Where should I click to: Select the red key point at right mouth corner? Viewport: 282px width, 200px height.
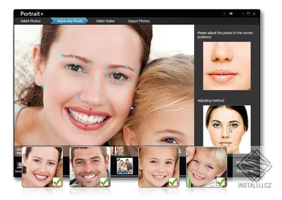pyautogui.click(x=112, y=117)
